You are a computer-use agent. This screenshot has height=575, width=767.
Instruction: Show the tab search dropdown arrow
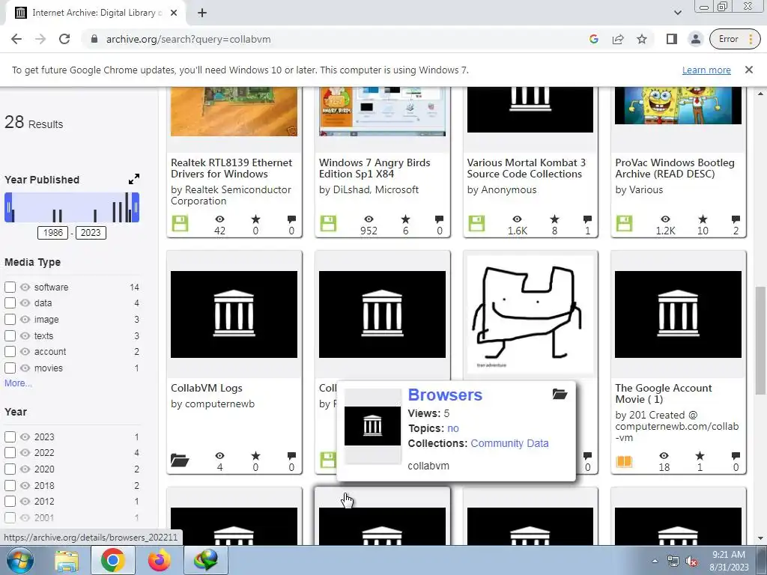pyautogui.click(x=677, y=13)
